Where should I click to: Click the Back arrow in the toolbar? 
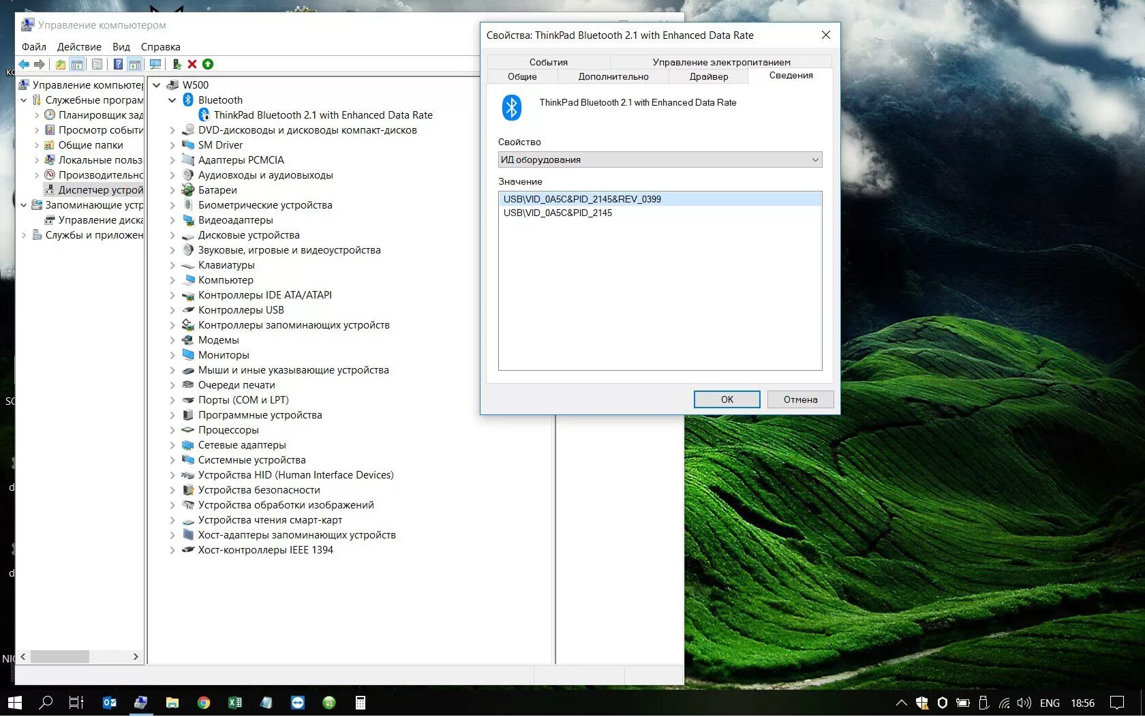click(24, 64)
